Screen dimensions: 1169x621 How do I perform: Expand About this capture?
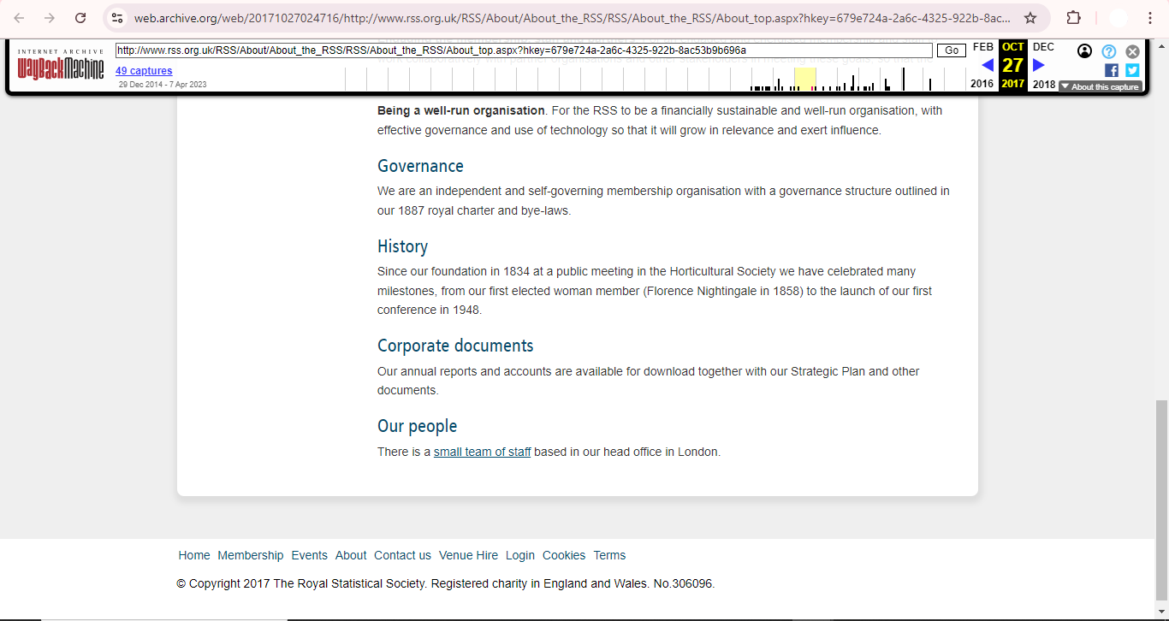1100,86
